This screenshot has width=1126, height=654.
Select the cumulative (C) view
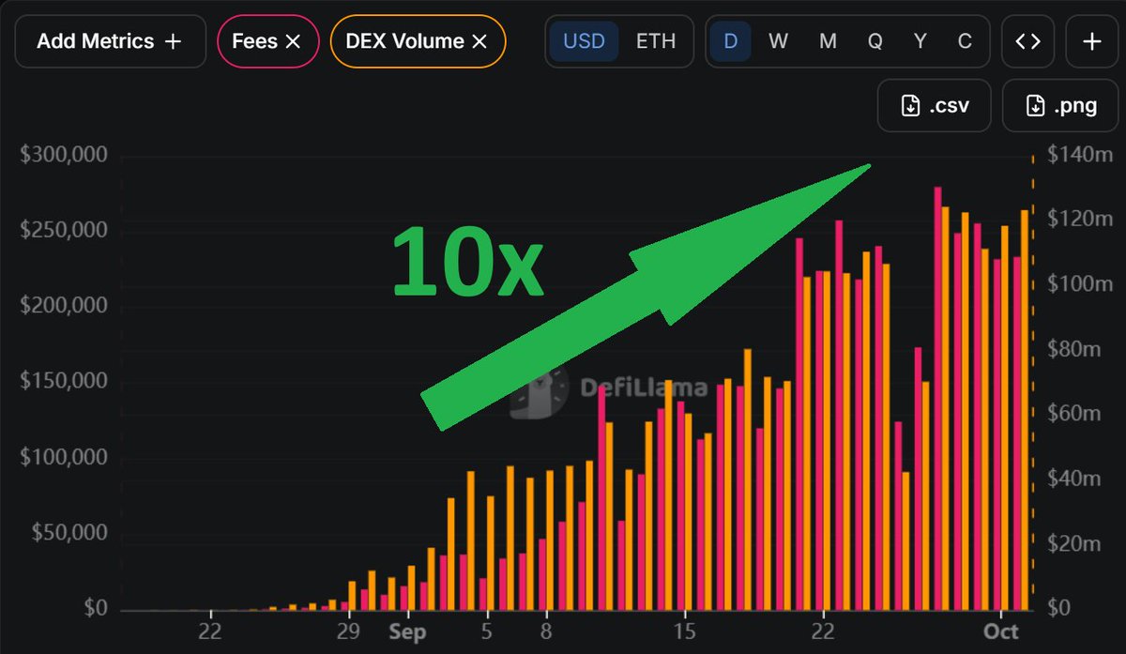[x=965, y=41]
